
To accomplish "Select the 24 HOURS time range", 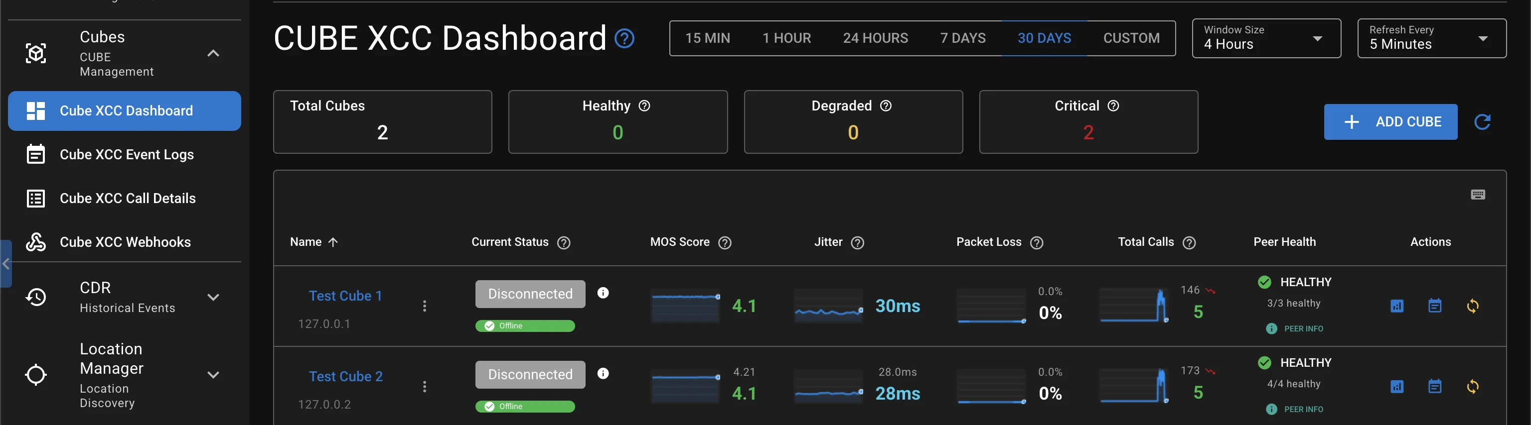I will pos(875,39).
